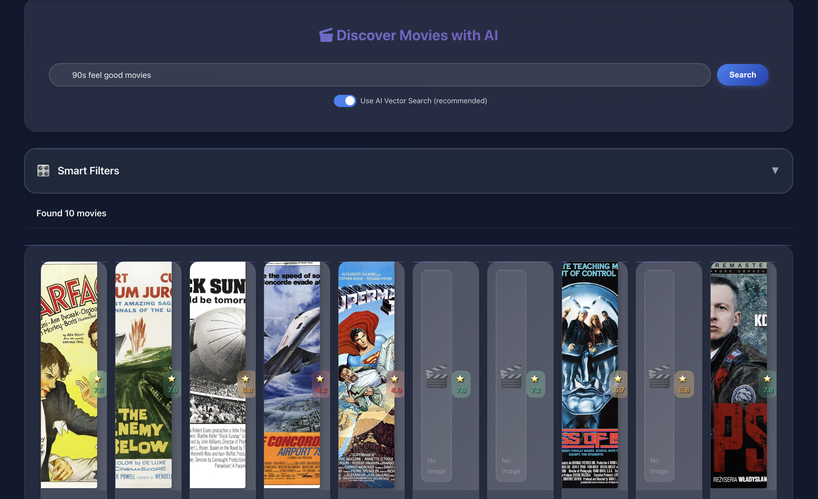This screenshot has height=499, width=818.
Task: Click the 7.8 star rating on Scarface poster
Action: coord(98,384)
